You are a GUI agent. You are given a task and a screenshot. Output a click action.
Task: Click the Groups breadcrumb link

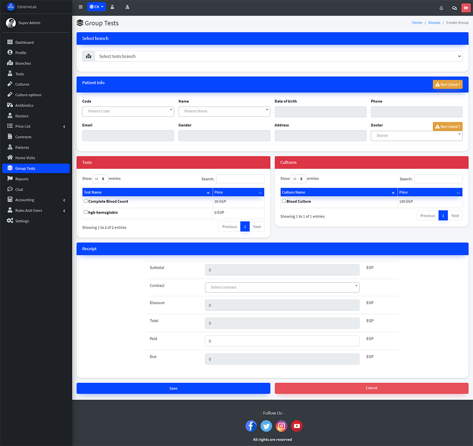(434, 23)
